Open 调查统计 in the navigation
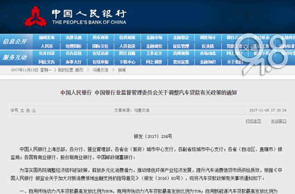Screen dimensions: 295x194 point(208,38)
